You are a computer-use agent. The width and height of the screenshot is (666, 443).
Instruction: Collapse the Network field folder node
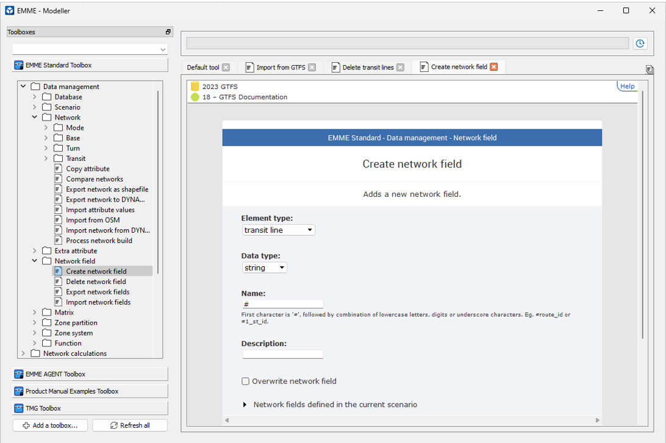35,261
